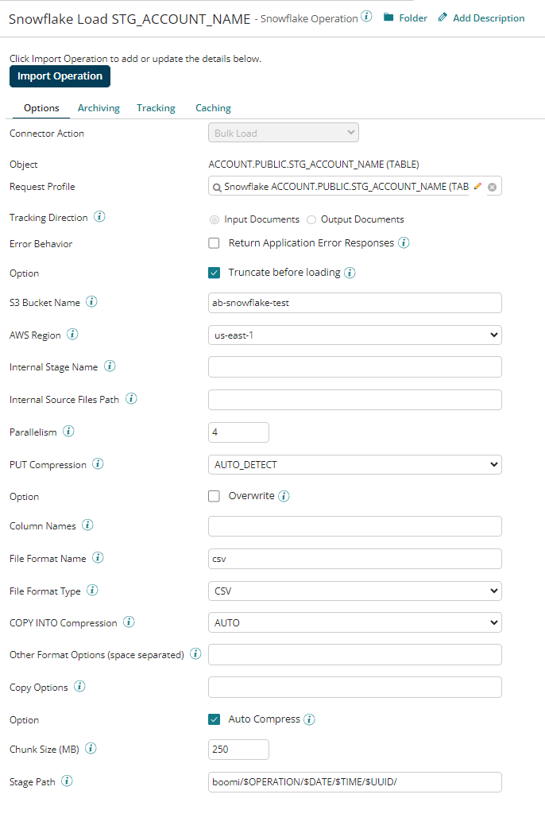
Task: Open the Caching tab
Action: point(213,108)
